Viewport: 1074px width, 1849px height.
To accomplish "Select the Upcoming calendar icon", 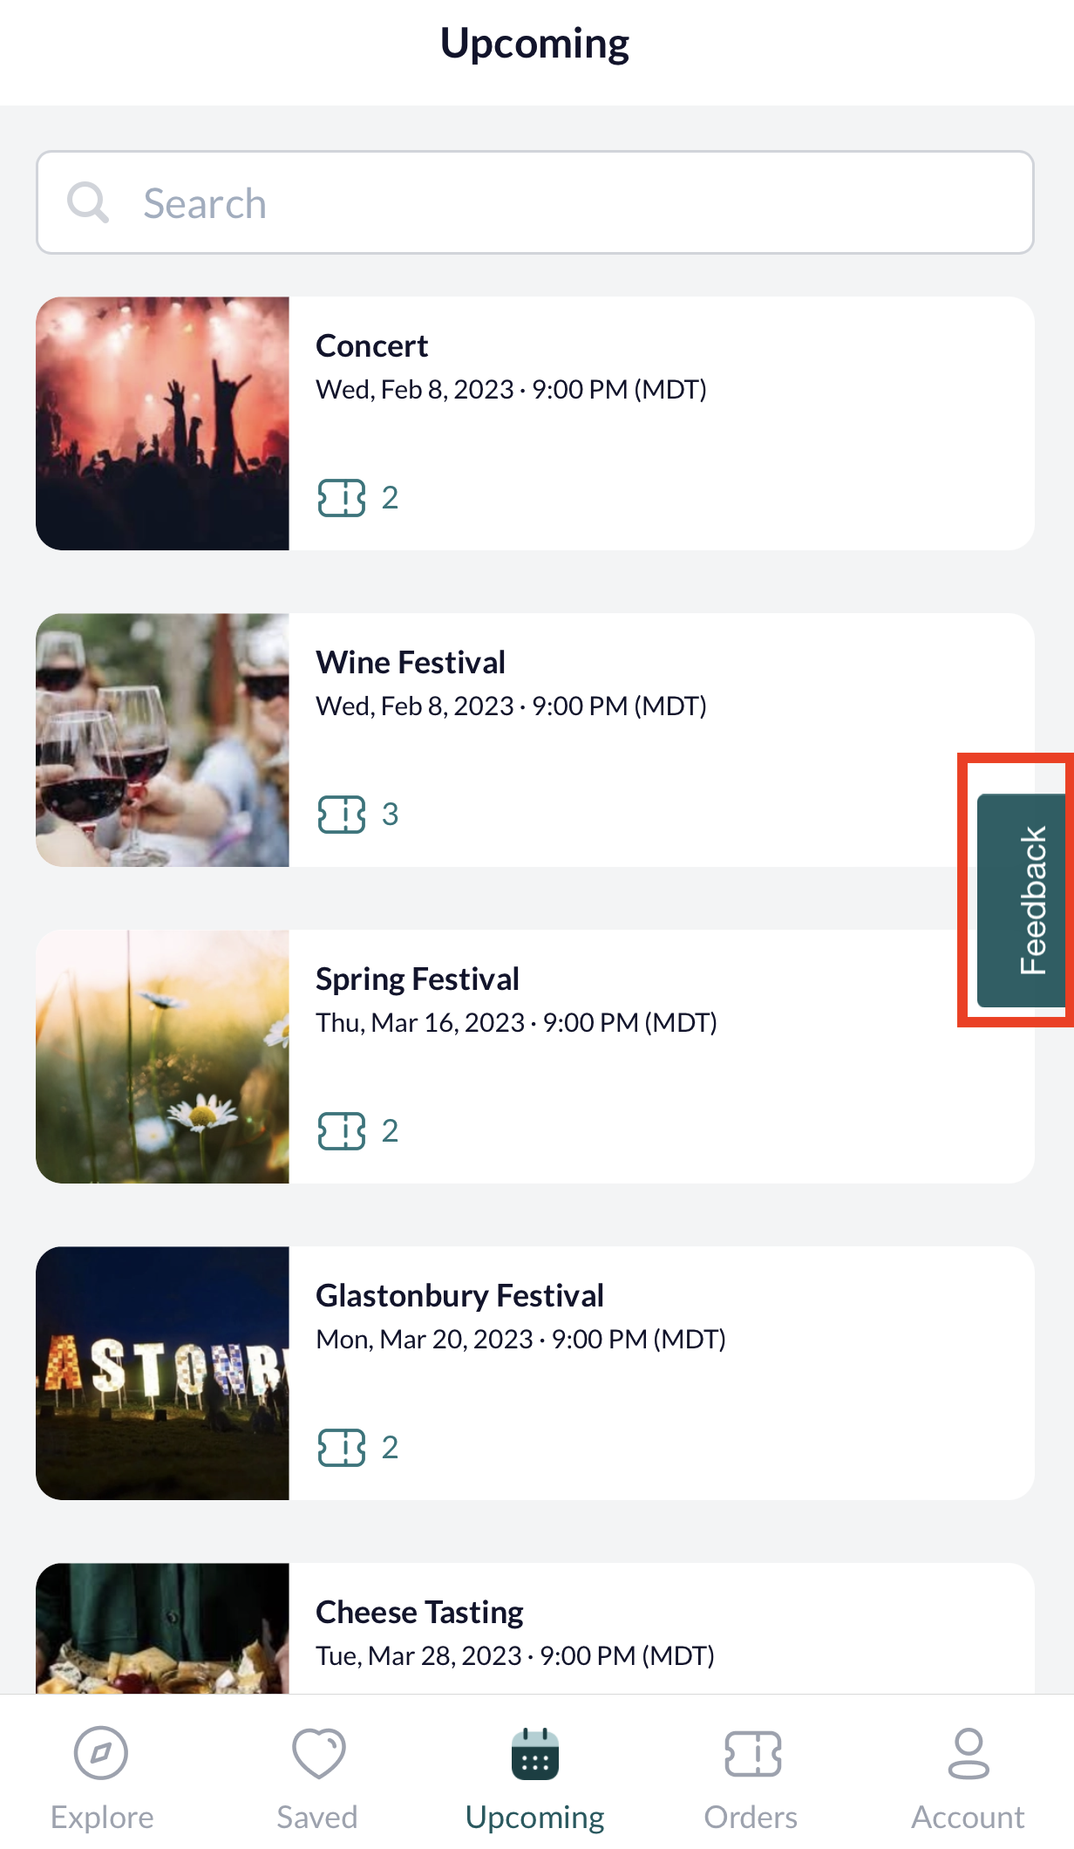I will click(534, 1753).
